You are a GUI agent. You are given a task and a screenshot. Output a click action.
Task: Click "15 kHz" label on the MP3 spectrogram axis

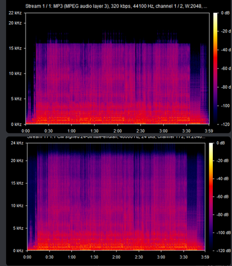(15, 48)
